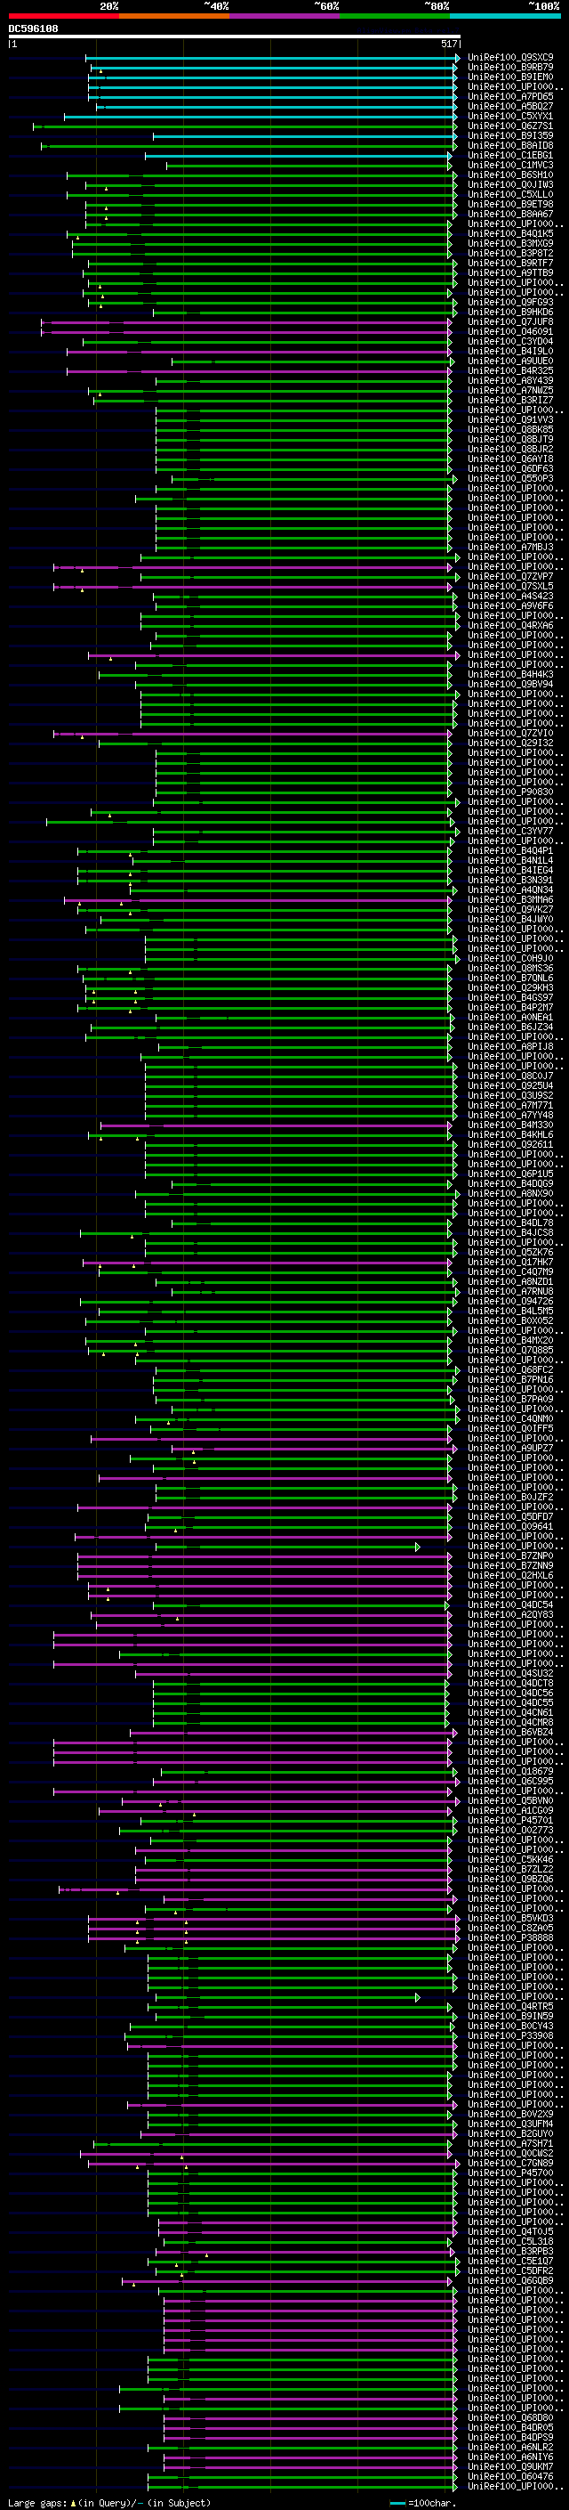Select the UniRef100_A4QN34 label
Screen dimensions: 569x2510
pyautogui.click(x=509, y=889)
